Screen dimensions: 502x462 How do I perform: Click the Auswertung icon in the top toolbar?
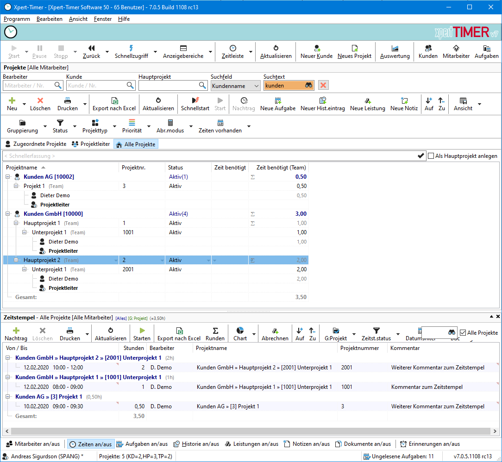coord(395,51)
